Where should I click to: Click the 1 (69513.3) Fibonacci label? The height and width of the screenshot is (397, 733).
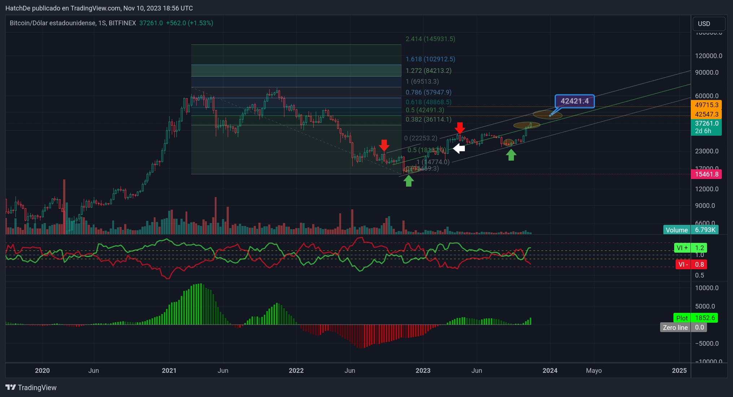coord(422,81)
